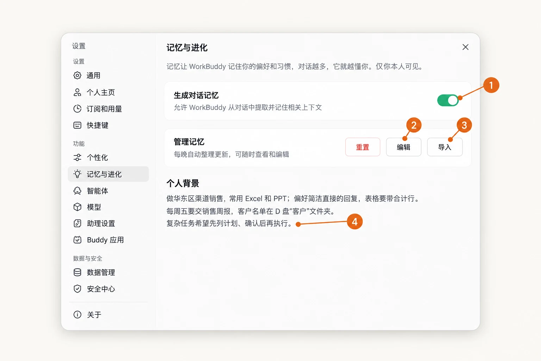Go to 数据管理 settings
This screenshot has width=541, height=361.
click(x=108, y=272)
